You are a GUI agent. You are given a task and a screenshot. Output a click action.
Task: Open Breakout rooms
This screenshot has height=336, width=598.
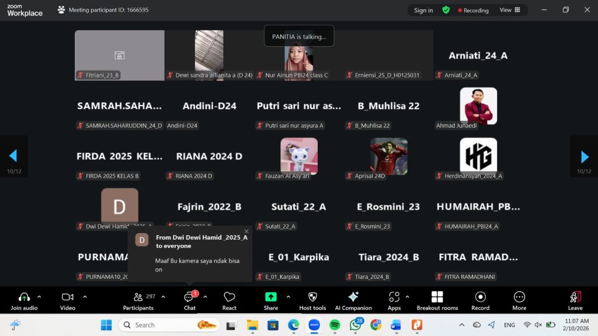point(437,300)
